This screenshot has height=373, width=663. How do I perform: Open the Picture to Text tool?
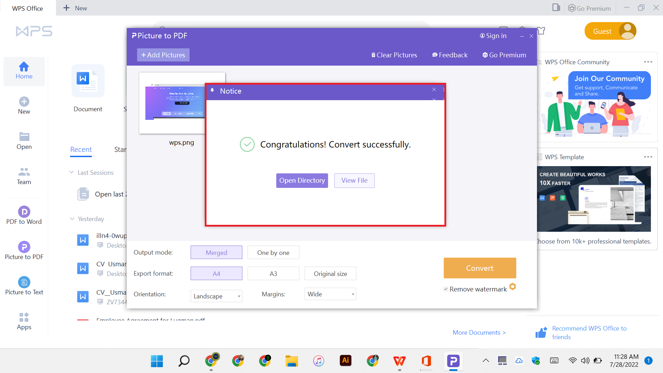pos(24,285)
